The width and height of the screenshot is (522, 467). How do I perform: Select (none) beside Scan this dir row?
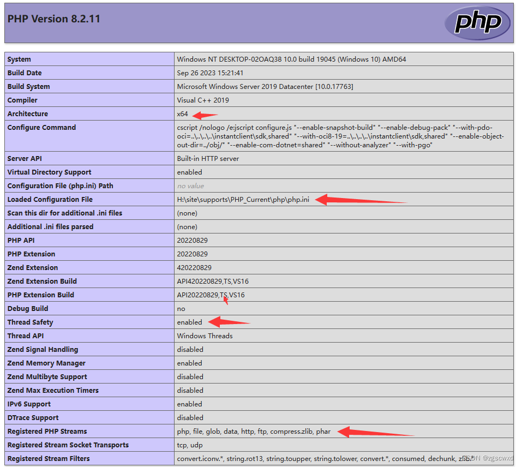tap(187, 213)
